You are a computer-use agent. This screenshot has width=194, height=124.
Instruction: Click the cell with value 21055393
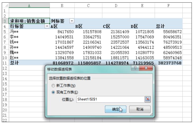(116, 52)
